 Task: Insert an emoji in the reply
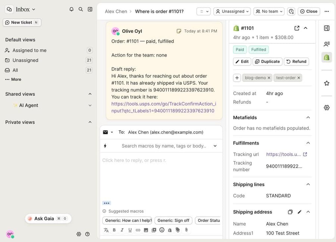pyautogui.click(x=162, y=230)
